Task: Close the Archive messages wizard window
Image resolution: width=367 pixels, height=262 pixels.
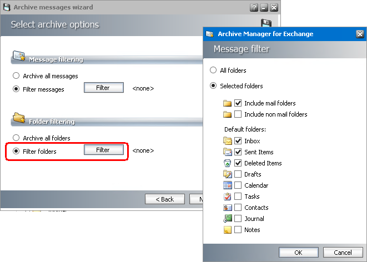Action: click(274, 7)
